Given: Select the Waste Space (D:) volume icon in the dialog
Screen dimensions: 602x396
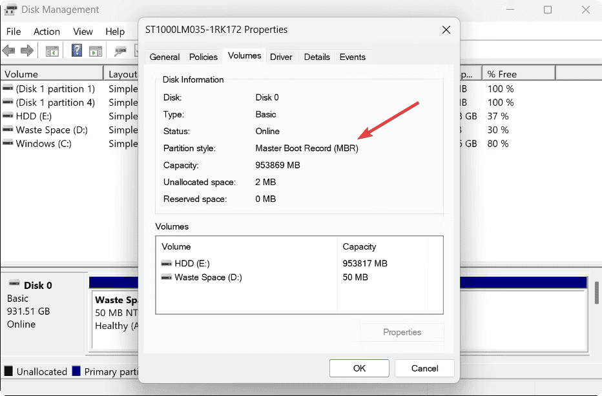Looking at the screenshot, I should coord(167,277).
